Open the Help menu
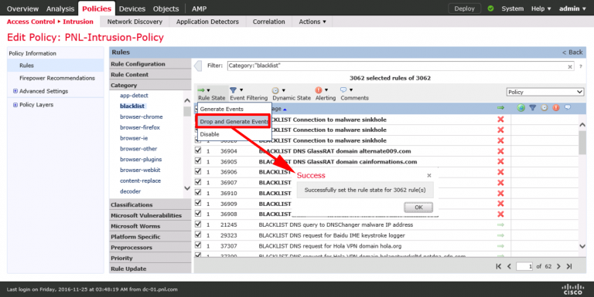594x297 pixels. 541,8
